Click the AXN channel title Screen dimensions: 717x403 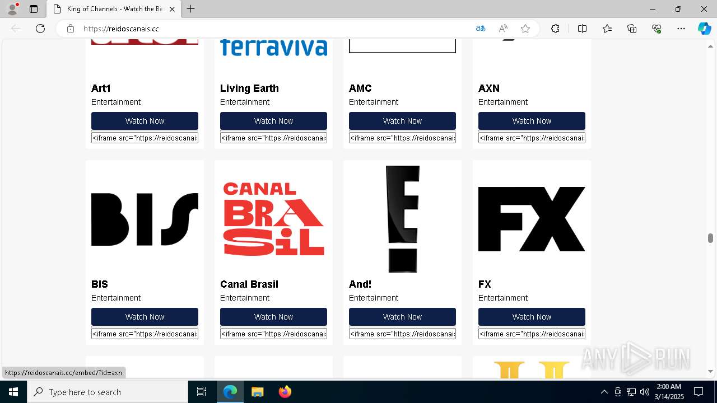click(489, 88)
